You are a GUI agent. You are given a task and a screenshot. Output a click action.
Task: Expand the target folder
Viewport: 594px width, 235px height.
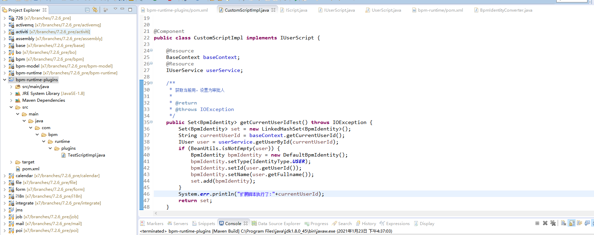point(11,162)
